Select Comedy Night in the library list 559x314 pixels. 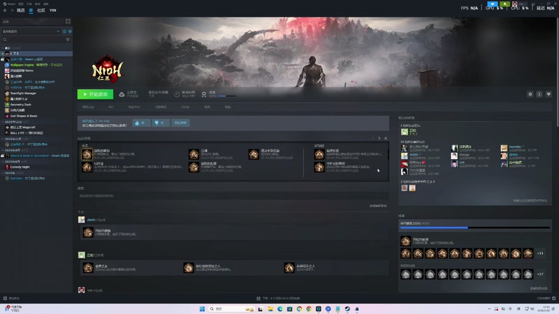tap(36, 167)
